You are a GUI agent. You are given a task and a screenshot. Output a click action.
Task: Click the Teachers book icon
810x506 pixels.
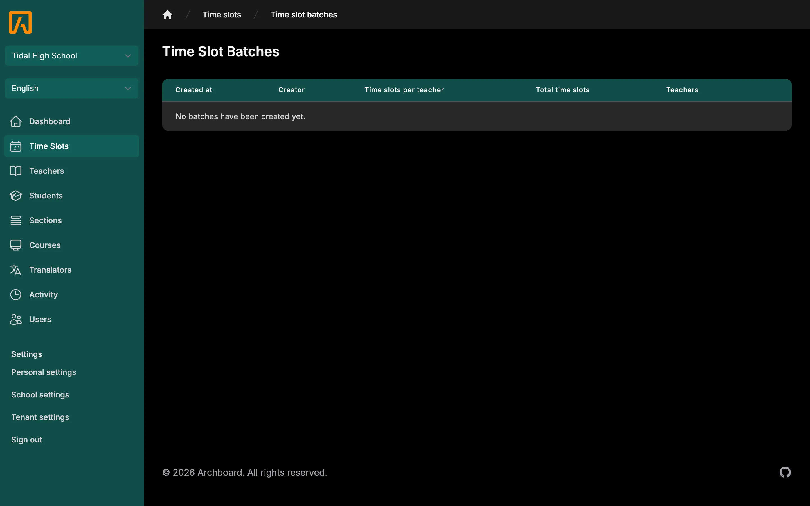tap(16, 171)
